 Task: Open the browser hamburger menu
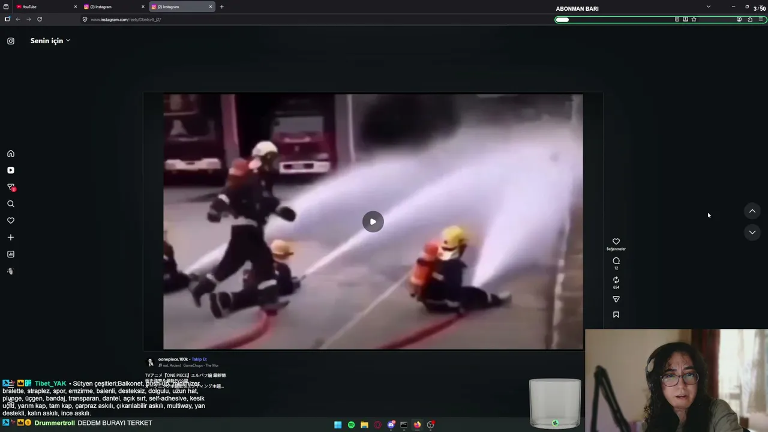[761, 19]
